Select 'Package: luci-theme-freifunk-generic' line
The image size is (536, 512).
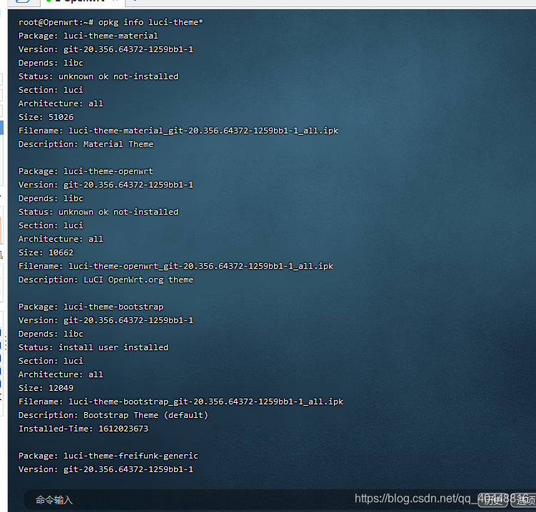pos(108,456)
